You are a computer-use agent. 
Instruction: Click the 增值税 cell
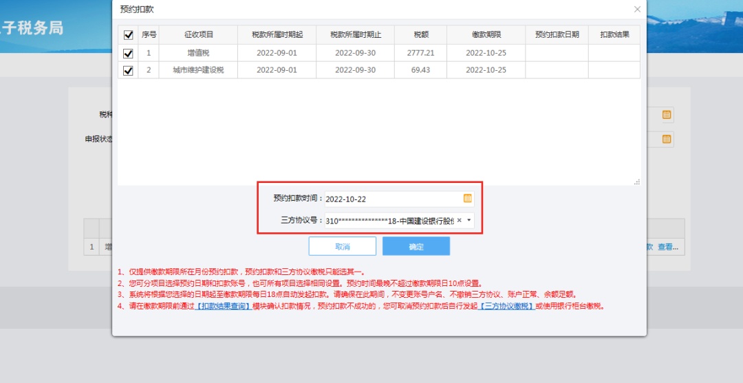[x=199, y=53]
